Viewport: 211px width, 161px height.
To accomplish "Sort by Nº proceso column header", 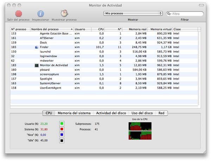I will [x=20, y=29].
